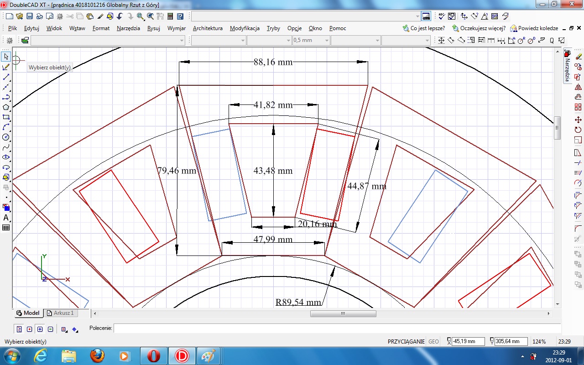
Task: Click the Undo arrow icon
Action: tap(120, 16)
